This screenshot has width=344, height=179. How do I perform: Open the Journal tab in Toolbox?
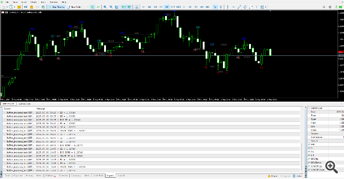pos(121,176)
